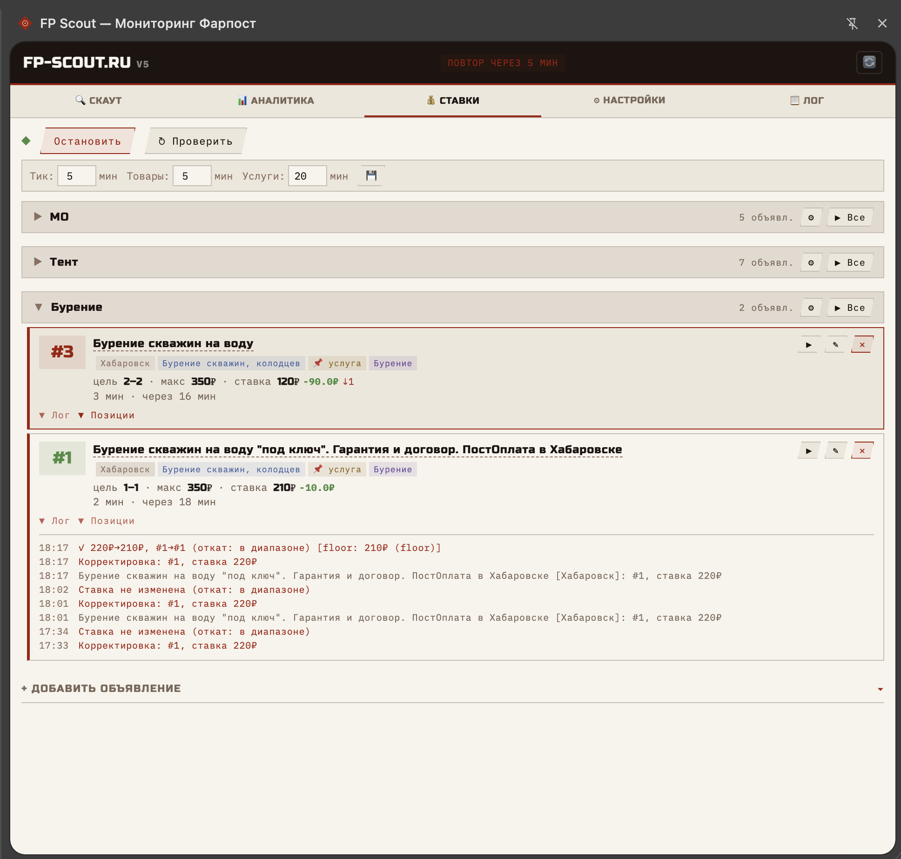Click the green diamond status indicator
Viewport: 901px width, 859px height.
[x=26, y=141]
